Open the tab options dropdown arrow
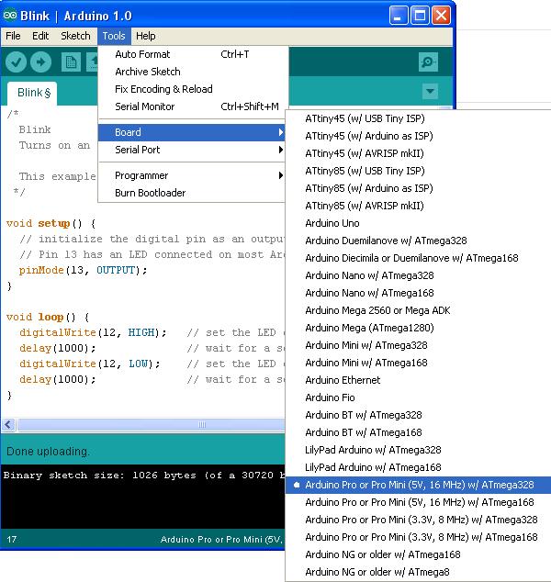The width and height of the screenshot is (551, 582). tap(430, 91)
